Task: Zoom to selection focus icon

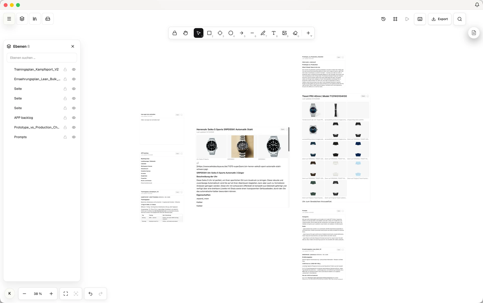Action: (76, 294)
